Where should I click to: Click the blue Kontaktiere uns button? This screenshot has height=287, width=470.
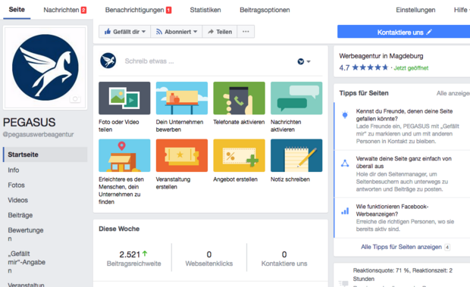pos(404,32)
